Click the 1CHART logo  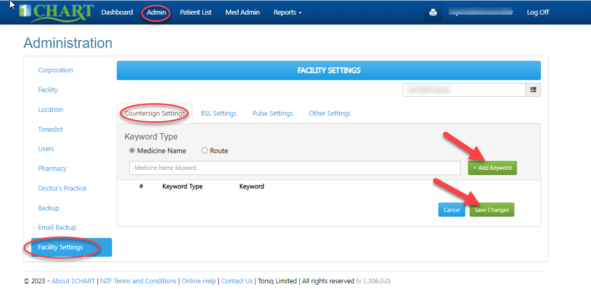pos(55,12)
